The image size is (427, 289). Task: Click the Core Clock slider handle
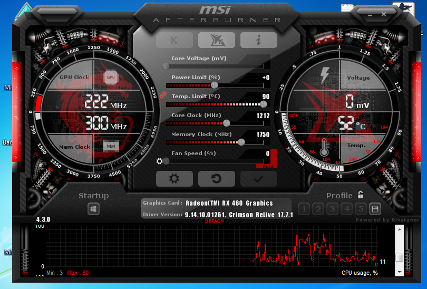pyautogui.click(x=227, y=123)
